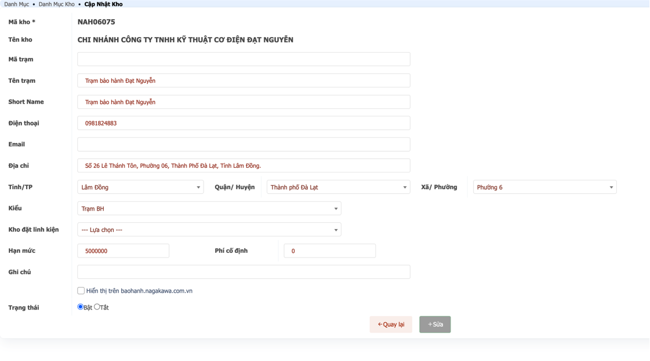The image size is (650, 361).
Task: Focus the Điện thoại field
Action: [x=244, y=123]
